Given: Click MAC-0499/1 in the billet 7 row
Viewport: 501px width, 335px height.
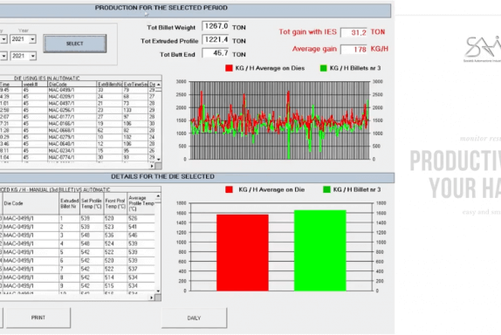Looking at the screenshot, I should [31, 269].
